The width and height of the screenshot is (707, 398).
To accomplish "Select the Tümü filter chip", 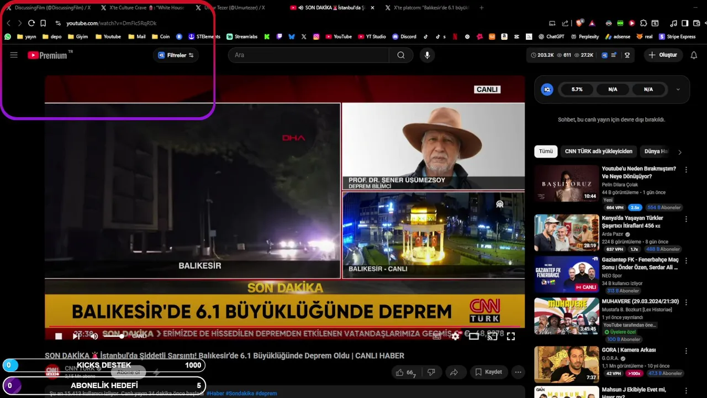I will click(x=546, y=151).
